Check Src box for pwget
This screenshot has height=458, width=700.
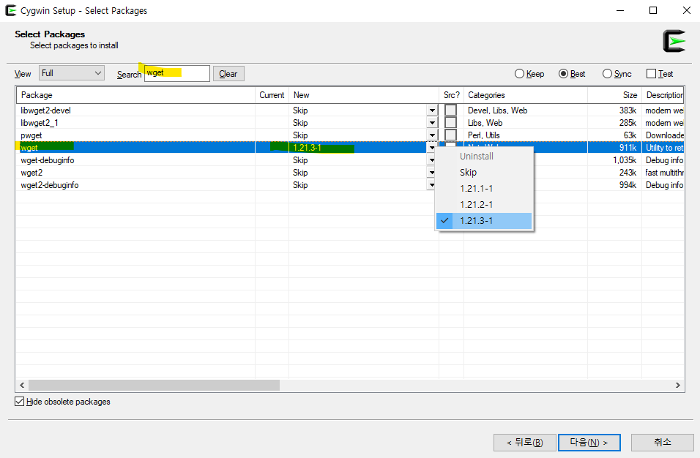click(450, 135)
